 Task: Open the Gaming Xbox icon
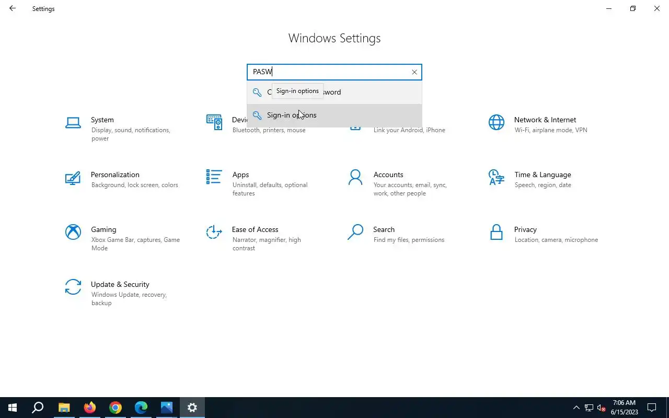[x=73, y=232]
